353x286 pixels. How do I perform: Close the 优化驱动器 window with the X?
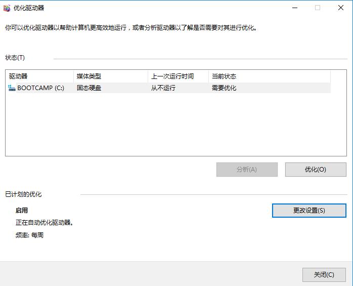coord(341,8)
